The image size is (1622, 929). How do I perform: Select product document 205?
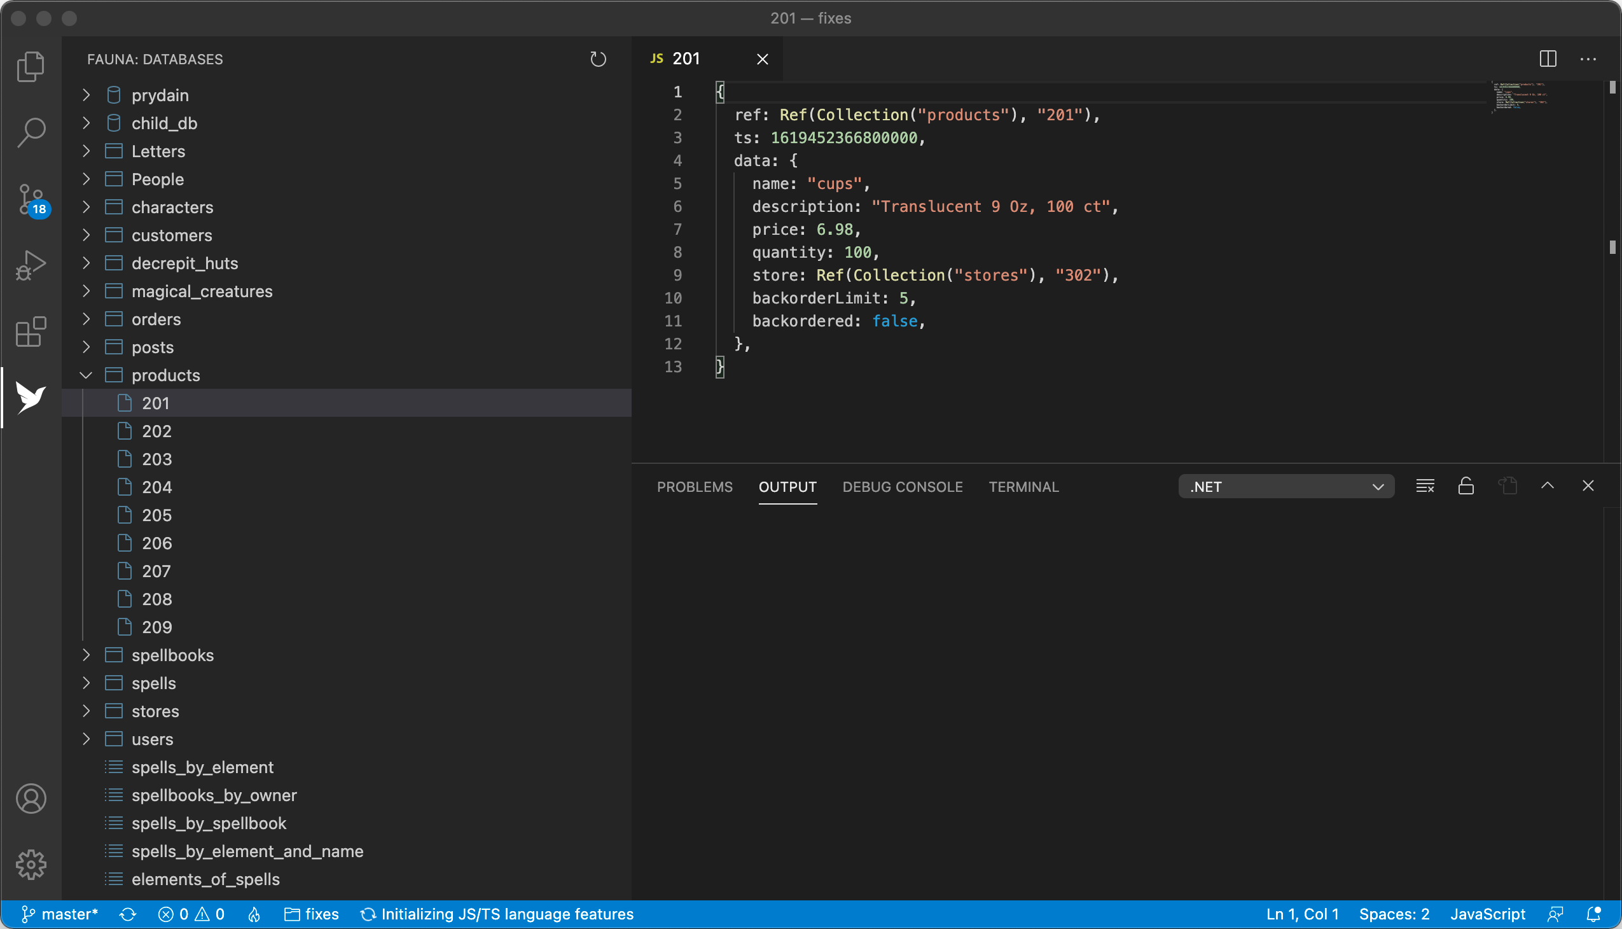(x=157, y=515)
